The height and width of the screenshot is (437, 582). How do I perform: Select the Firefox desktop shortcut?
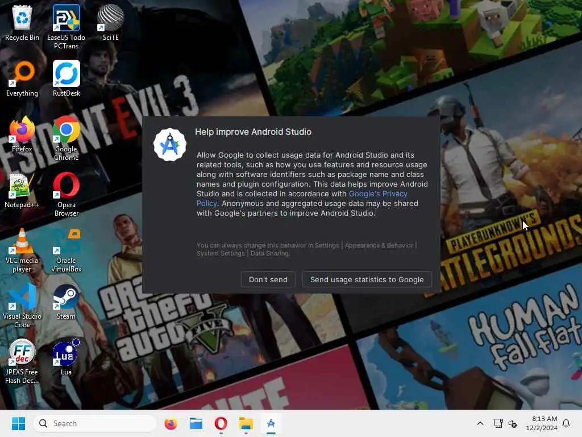[x=22, y=134]
